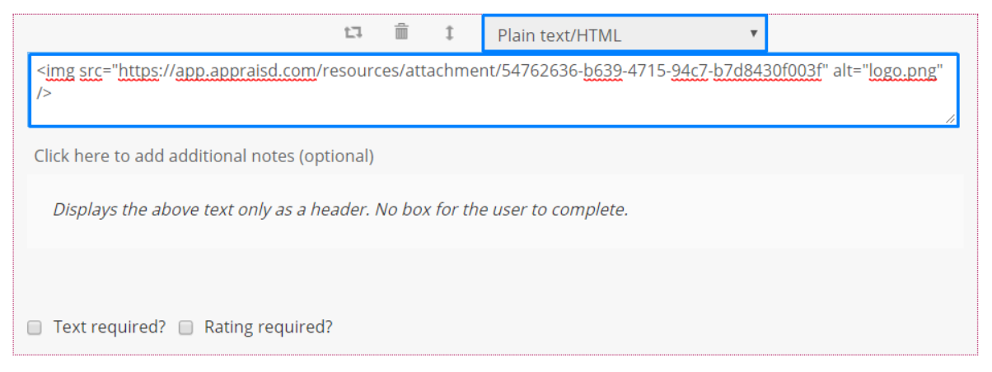The image size is (992, 372).
Task: Click 'Click here to add additional notes'
Action: (x=204, y=156)
